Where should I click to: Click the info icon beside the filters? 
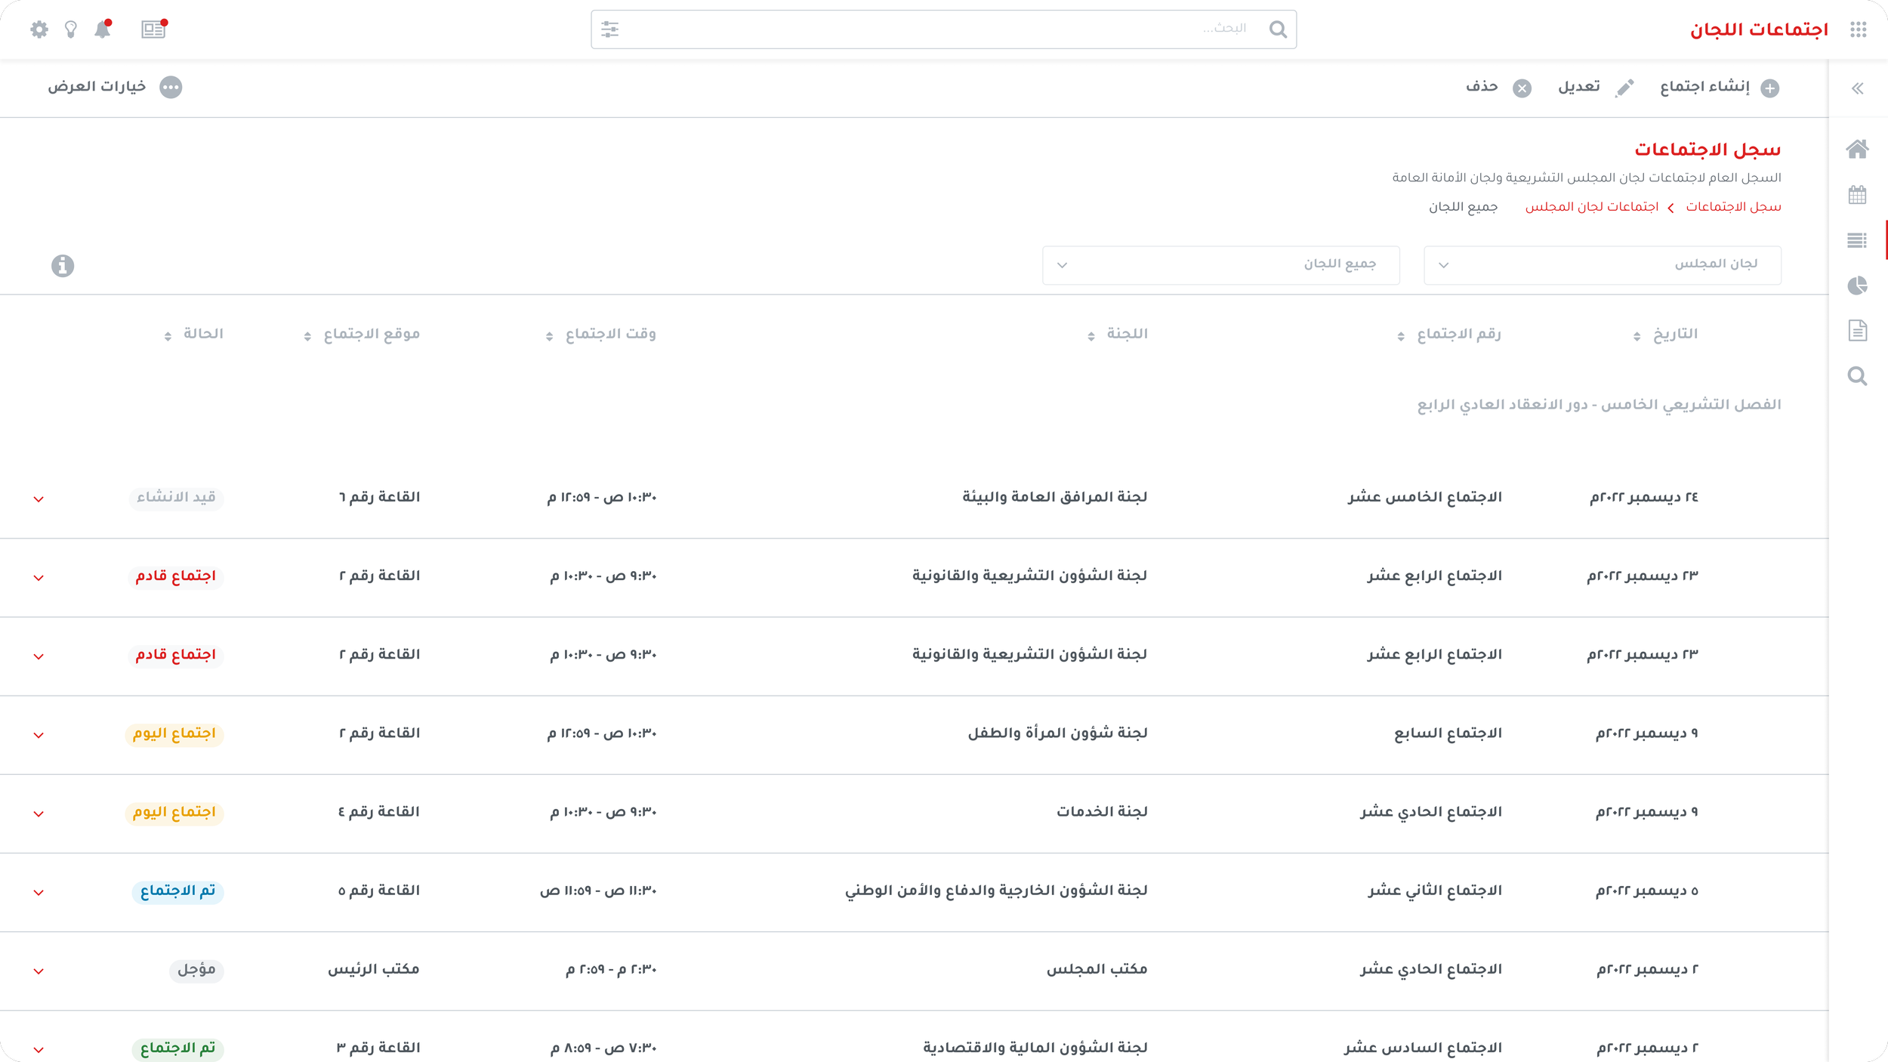(63, 266)
